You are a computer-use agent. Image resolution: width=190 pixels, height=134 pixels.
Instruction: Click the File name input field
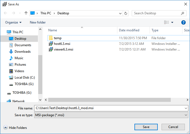(108, 108)
